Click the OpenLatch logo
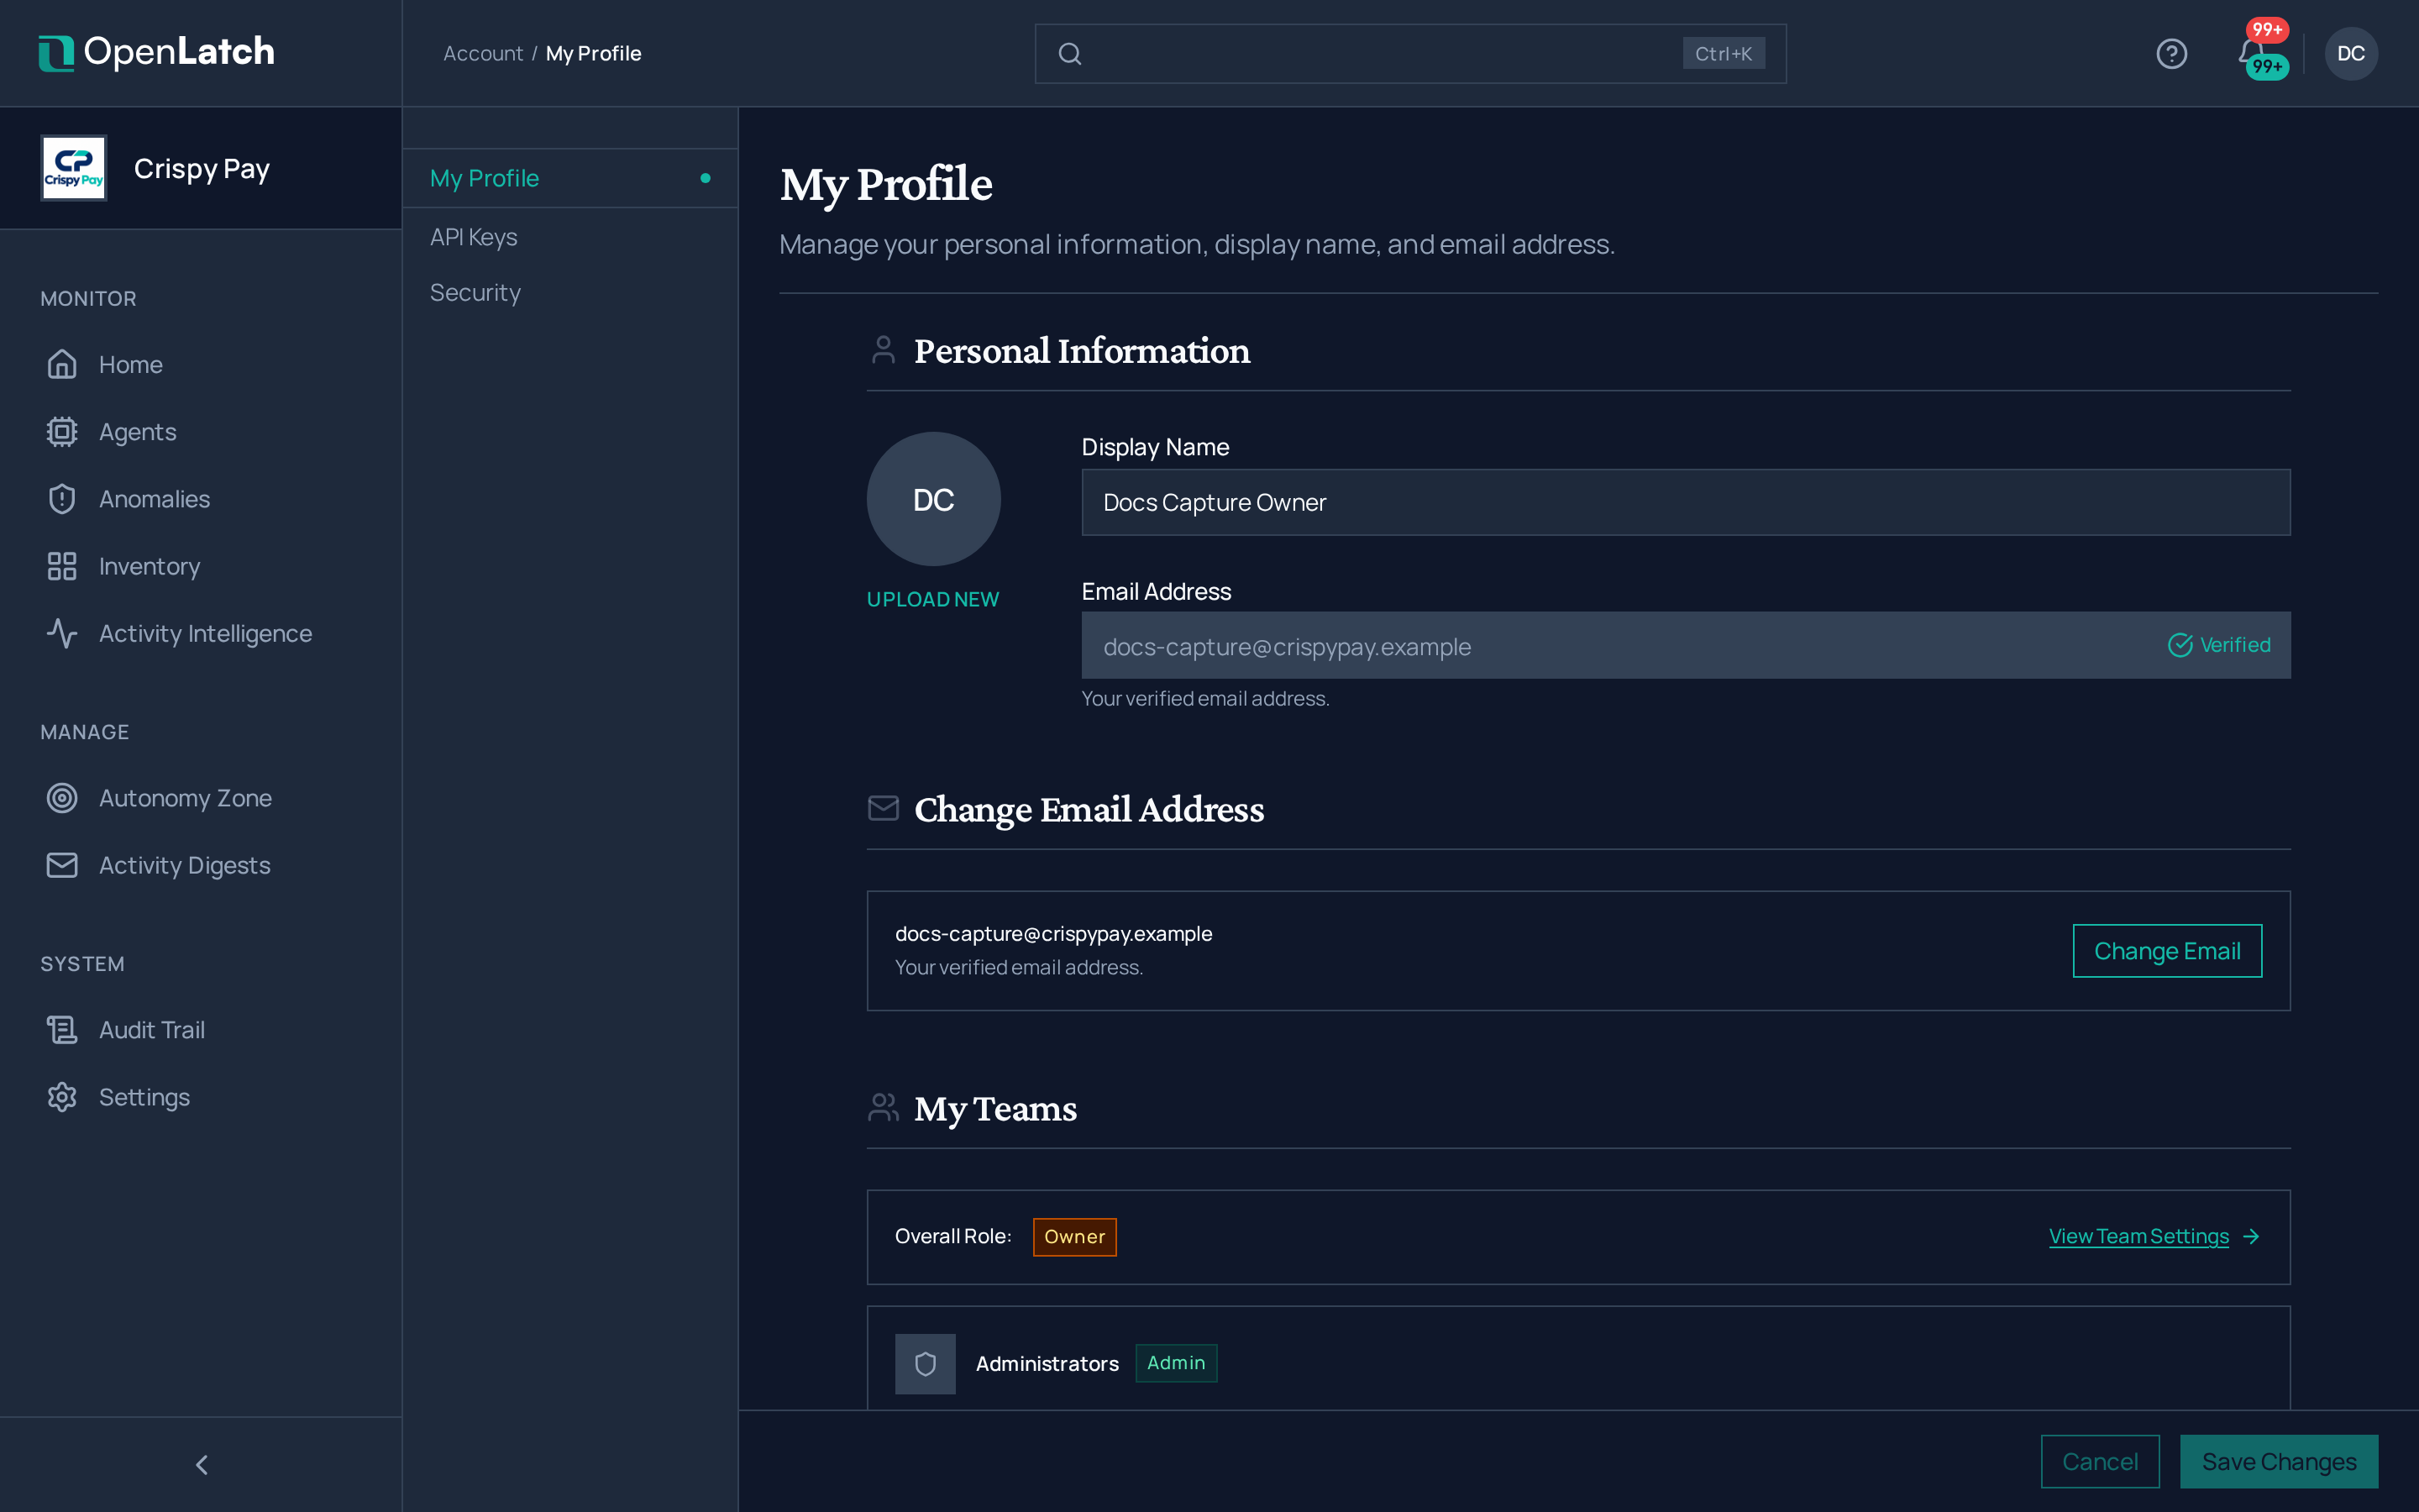2419x1512 pixels. tap(156, 52)
